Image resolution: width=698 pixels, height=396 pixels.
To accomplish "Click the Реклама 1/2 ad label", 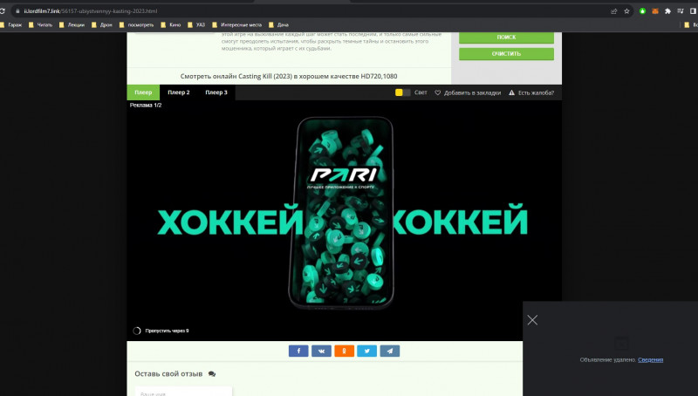I will pos(146,105).
